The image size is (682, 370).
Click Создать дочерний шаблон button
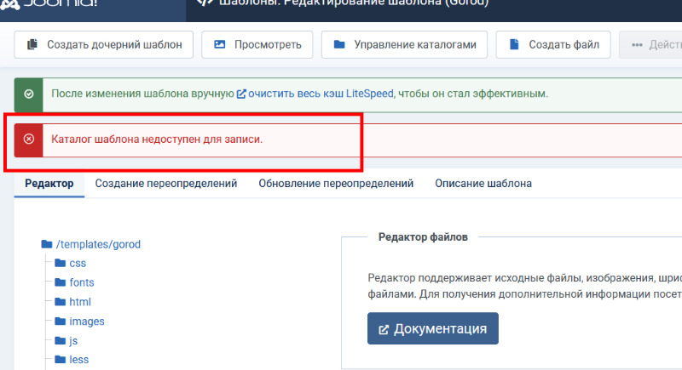click(104, 45)
